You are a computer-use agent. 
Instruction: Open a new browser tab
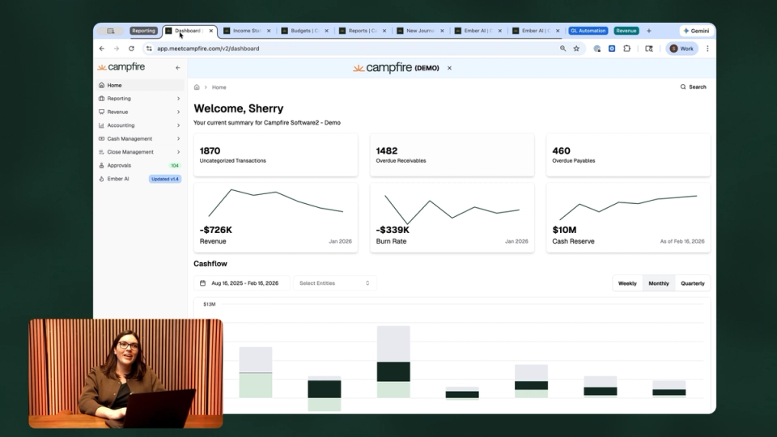point(648,31)
